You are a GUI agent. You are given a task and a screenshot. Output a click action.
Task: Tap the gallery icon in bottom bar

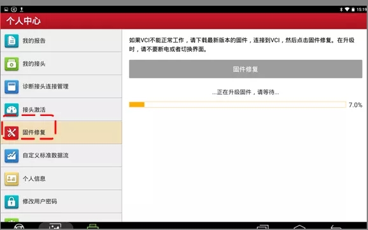pos(55,226)
